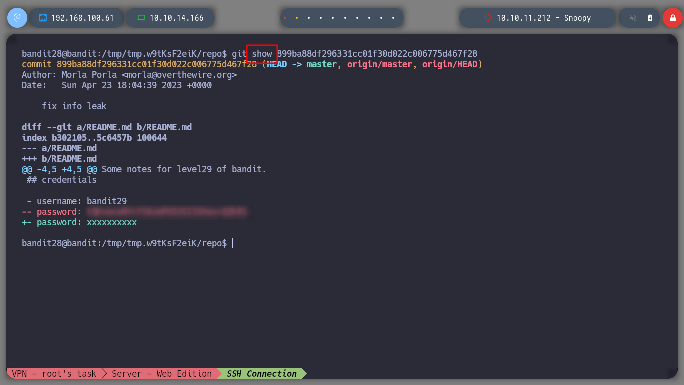Click index b302105..5c6457b 100644 line
684x385 pixels.
coord(94,138)
